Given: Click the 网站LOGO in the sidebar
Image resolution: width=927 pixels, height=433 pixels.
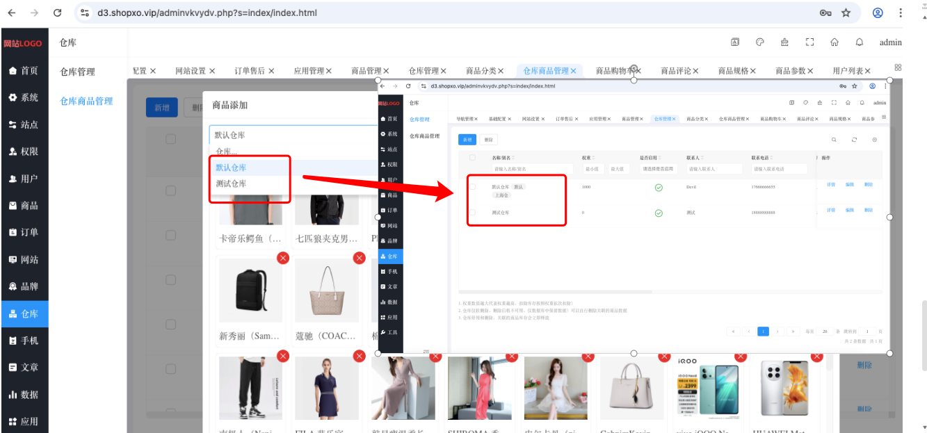Looking at the screenshot, I should [23, 43].
